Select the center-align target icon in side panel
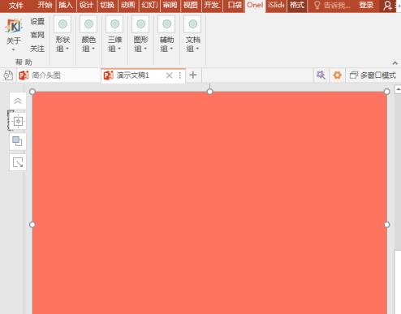 [x=18, y=121]
